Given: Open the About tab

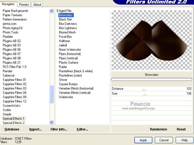Looking at the screenshot, I should pos(37,5).
